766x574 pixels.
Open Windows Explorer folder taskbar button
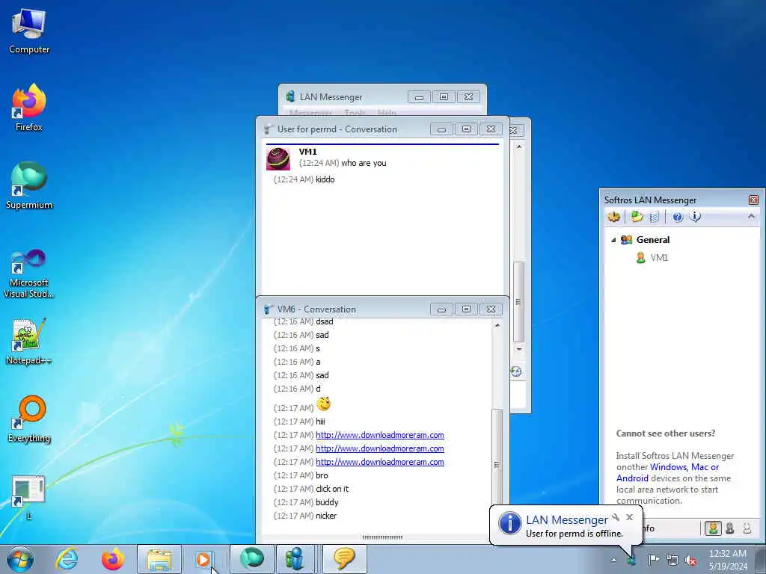coord(159,559)
